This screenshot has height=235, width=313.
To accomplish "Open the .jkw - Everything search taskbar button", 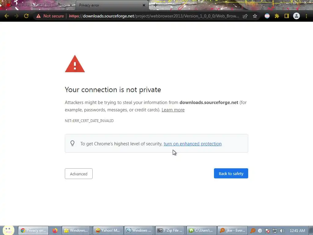I will click(x=233, y=230).
